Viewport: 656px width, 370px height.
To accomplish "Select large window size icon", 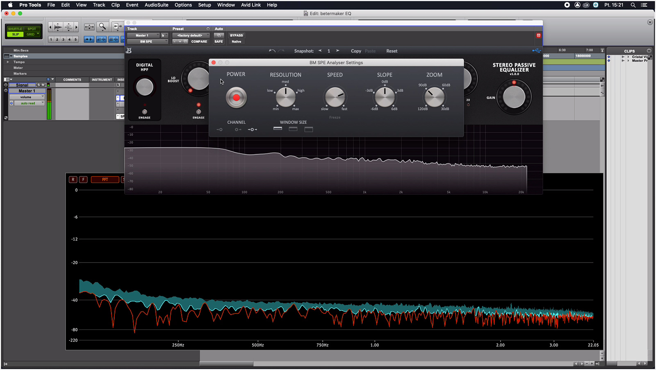I will tap(309, 129).
